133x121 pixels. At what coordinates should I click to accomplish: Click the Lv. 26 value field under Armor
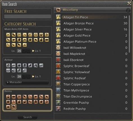click(x=19, y=77)
